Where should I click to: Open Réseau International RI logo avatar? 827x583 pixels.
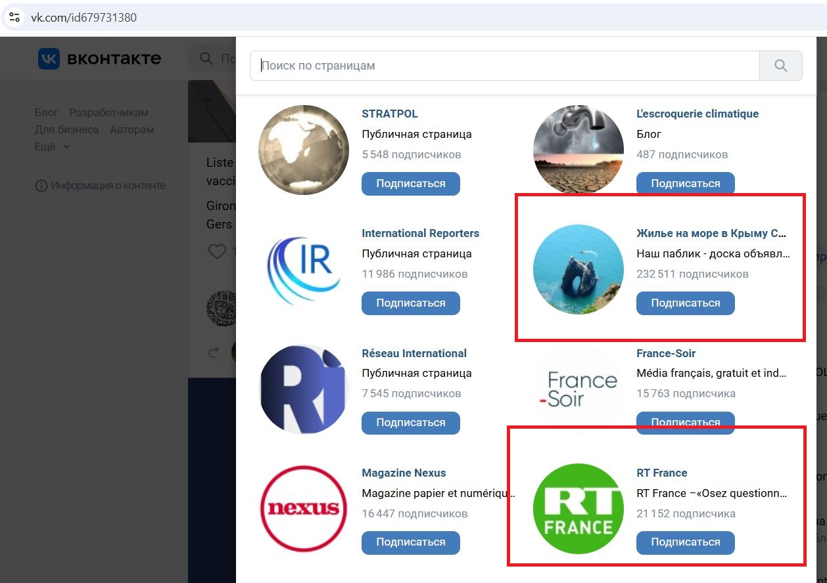click(x=304, y=389)
